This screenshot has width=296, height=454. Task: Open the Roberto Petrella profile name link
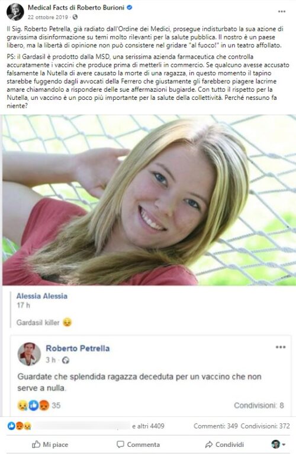tap(78, 348)
